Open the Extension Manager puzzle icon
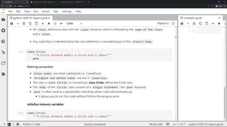 pyautogui.click(x=3, y=74)
